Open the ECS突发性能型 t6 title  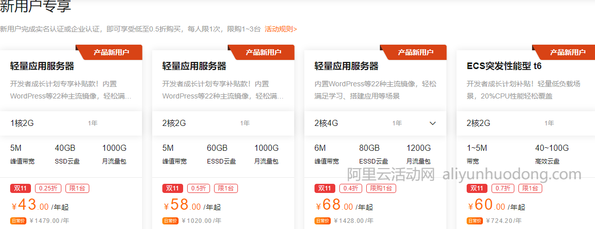tap(504, 66)
